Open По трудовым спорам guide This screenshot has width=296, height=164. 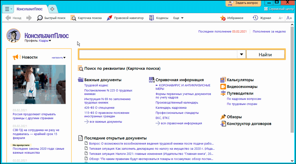coord(242,104)
